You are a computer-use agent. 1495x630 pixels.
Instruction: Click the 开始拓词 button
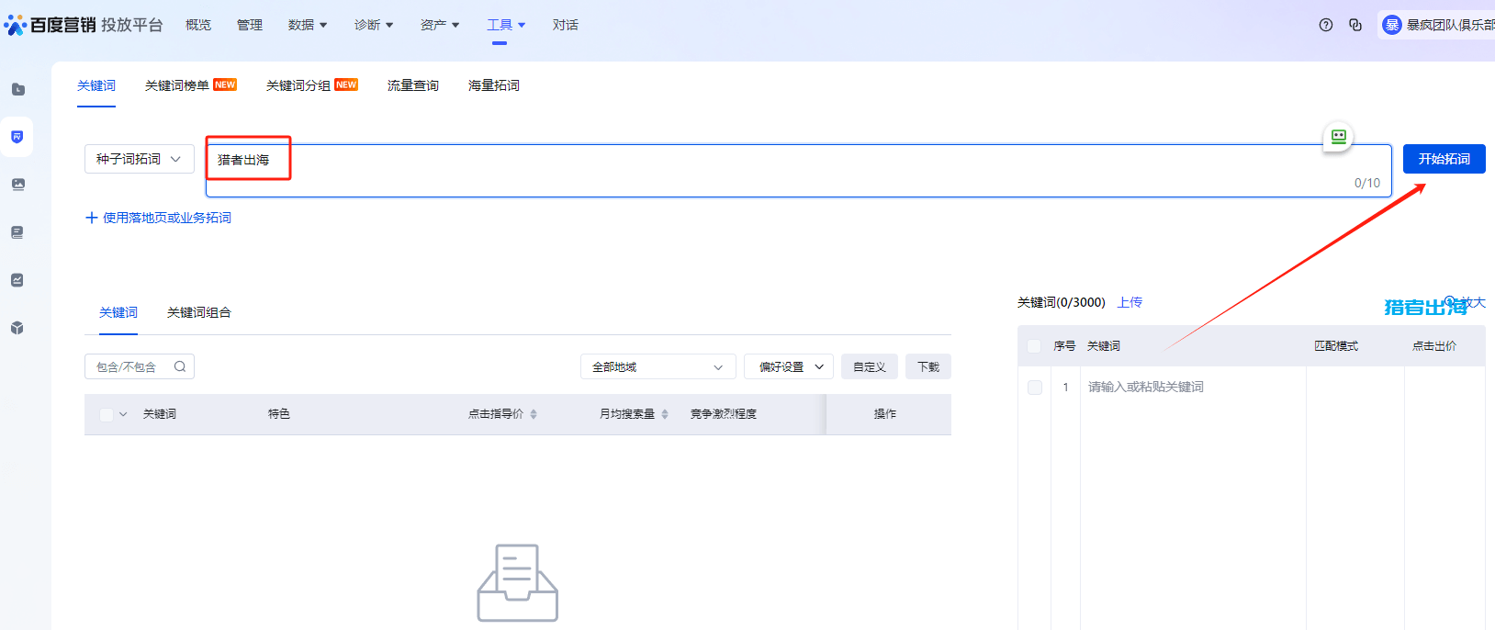[x=1444, y=159]
